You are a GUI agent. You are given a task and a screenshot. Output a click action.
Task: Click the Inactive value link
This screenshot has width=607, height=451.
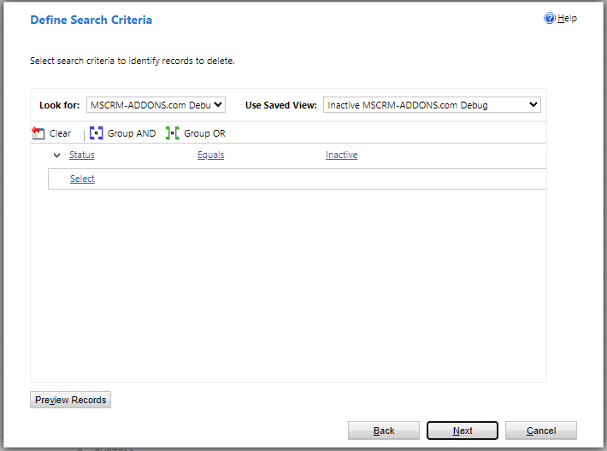(341, 155)
